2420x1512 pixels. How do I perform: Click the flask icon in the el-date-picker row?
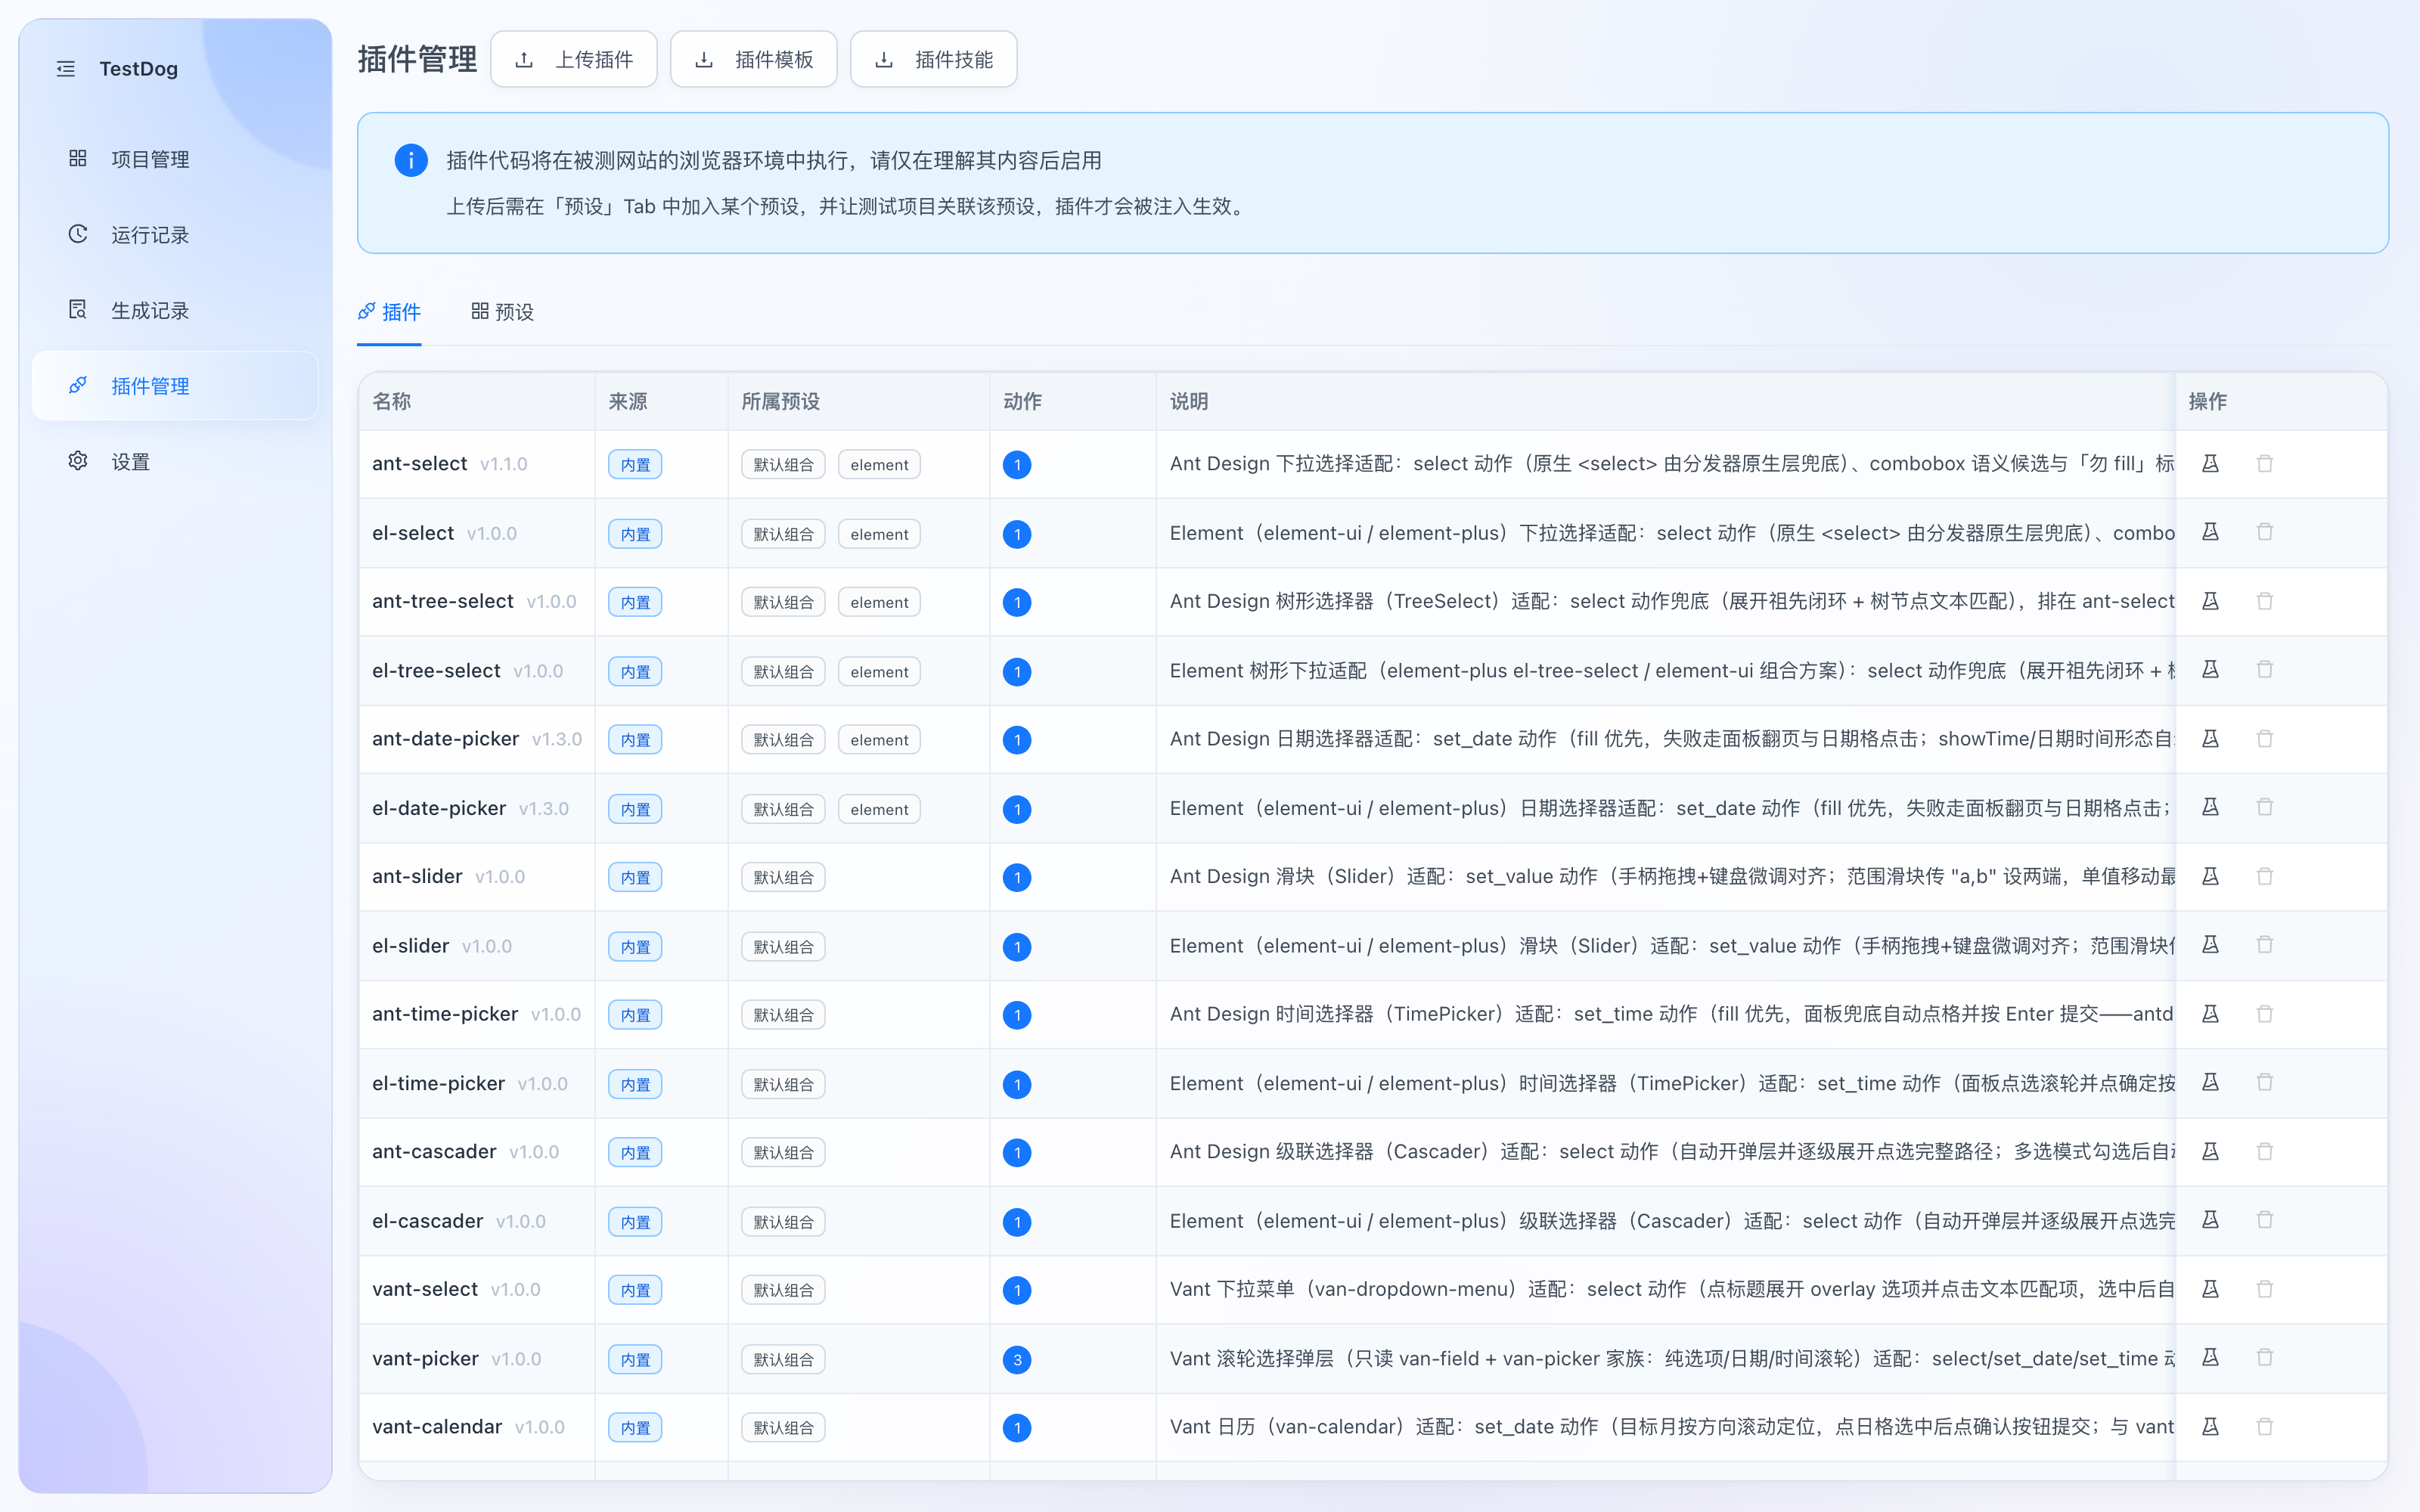pos(2210,807)
